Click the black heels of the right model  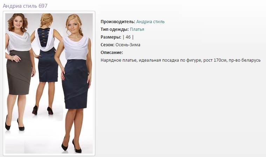tap(72, 146)
